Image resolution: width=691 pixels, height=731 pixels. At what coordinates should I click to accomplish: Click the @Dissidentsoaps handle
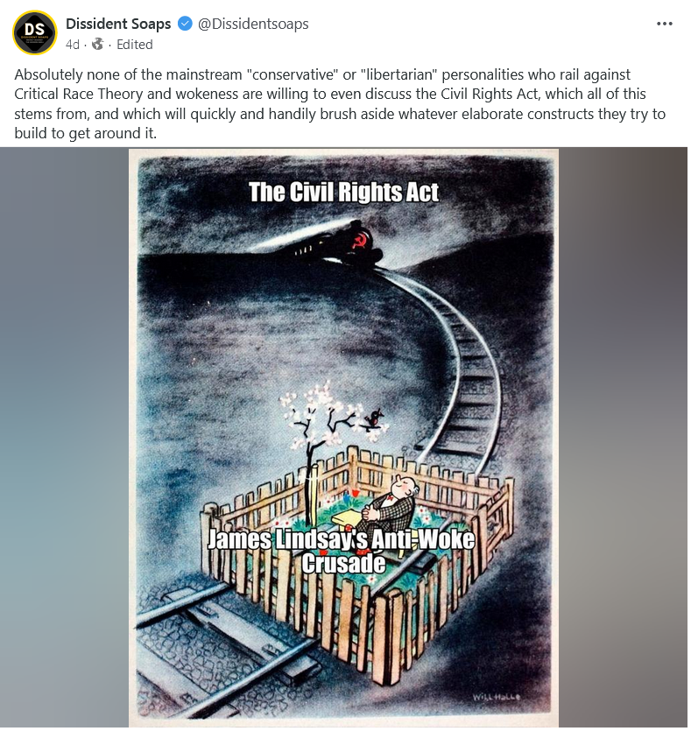click(253, 24)
